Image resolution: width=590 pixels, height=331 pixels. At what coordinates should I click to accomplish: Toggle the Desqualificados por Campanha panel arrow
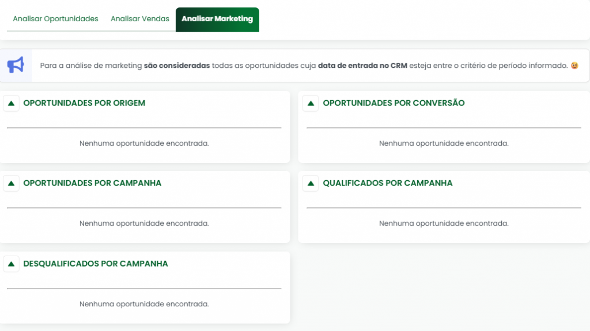pyautogui.click(x=11, y=264)
